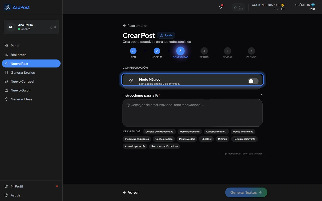Click the Volver left arrow icon

point(124,192)
